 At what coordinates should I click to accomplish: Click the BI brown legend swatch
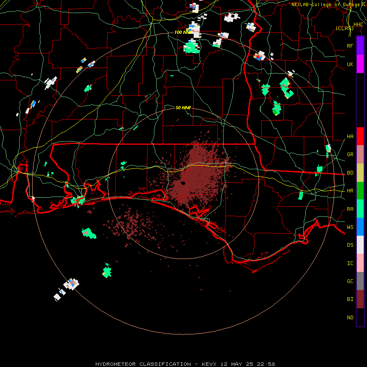[360, 299]
